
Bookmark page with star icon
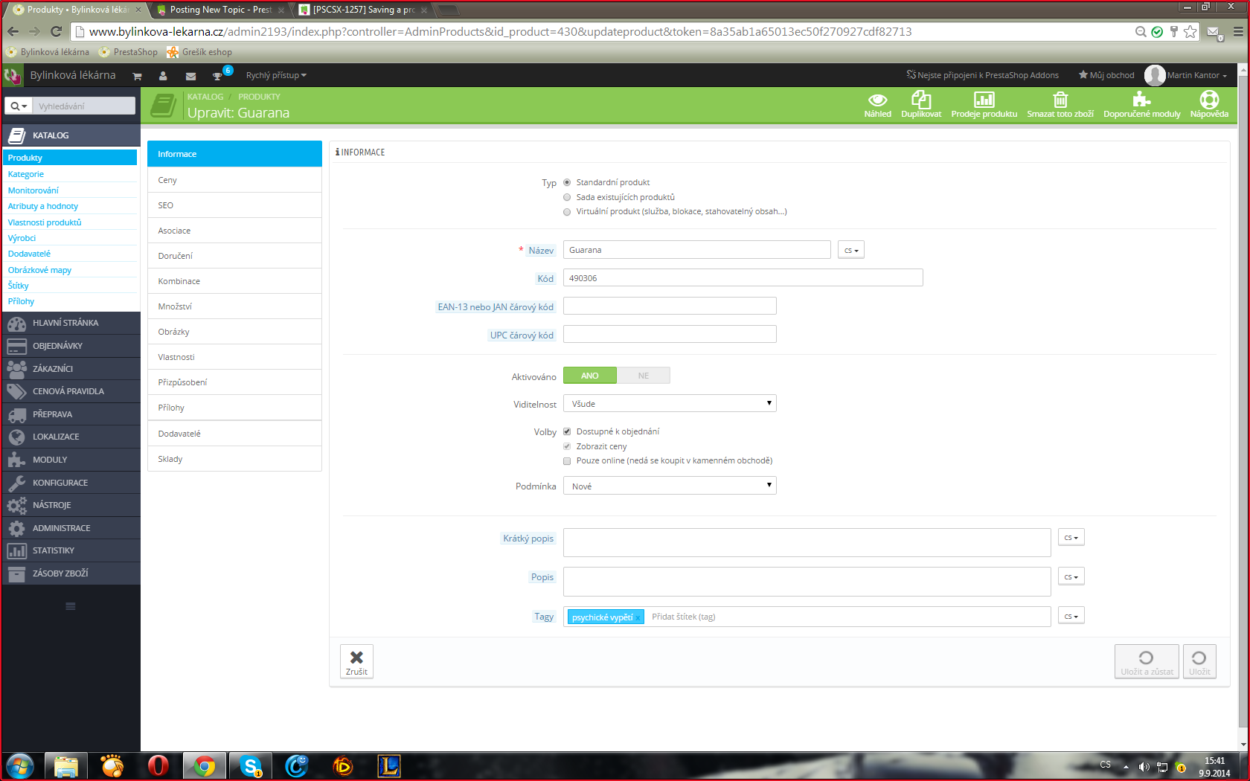(1190, 31)
